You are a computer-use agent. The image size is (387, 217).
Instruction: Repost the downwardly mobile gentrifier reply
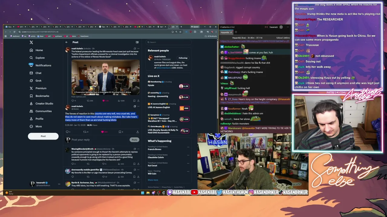88,177
